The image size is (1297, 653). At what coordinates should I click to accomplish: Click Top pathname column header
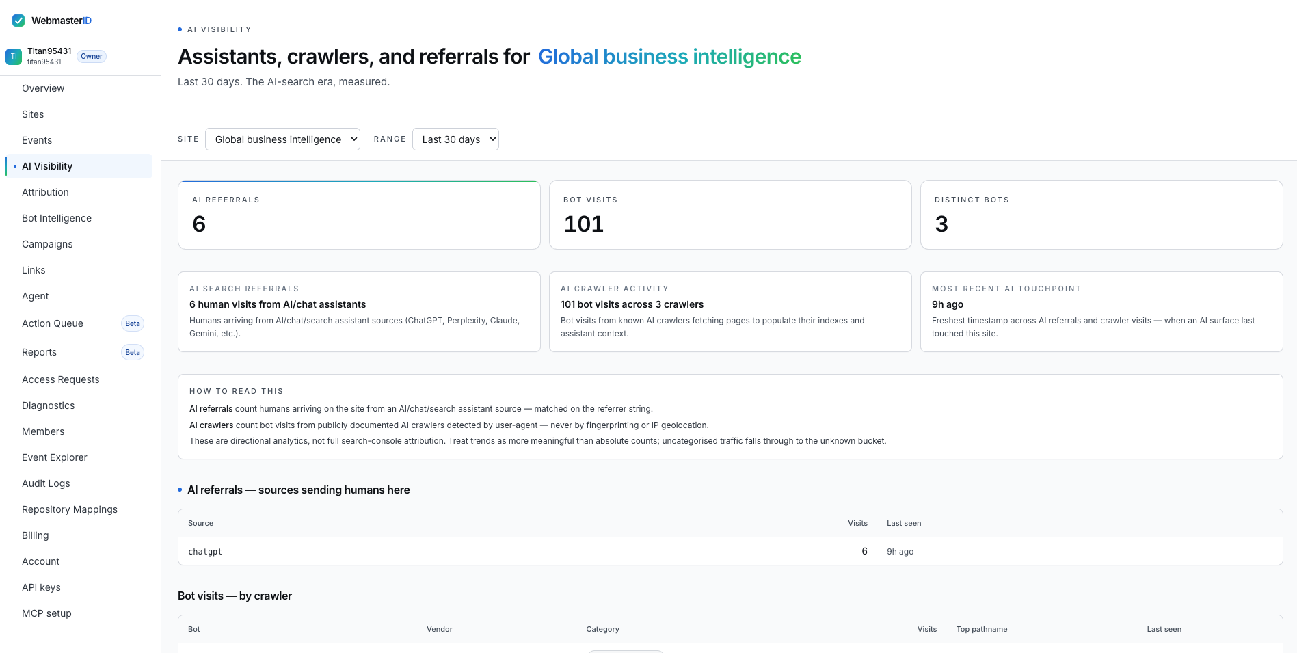point(982,629)
